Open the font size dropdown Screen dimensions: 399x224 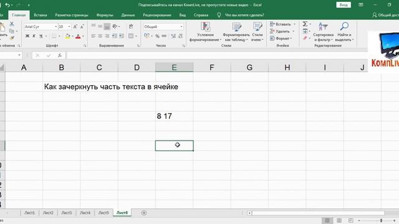click(69, 27)
